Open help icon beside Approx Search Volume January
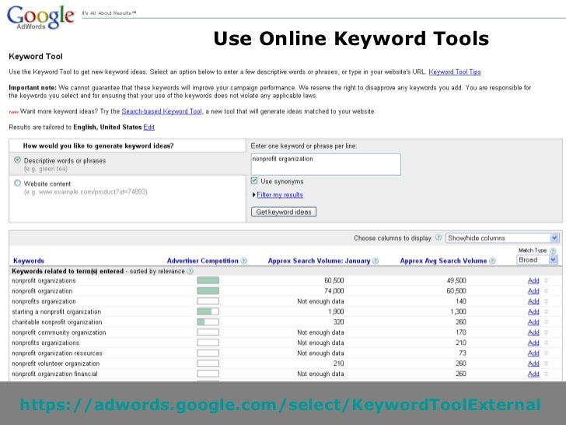The height and width of the screenshot is (425, 566). 376,261
